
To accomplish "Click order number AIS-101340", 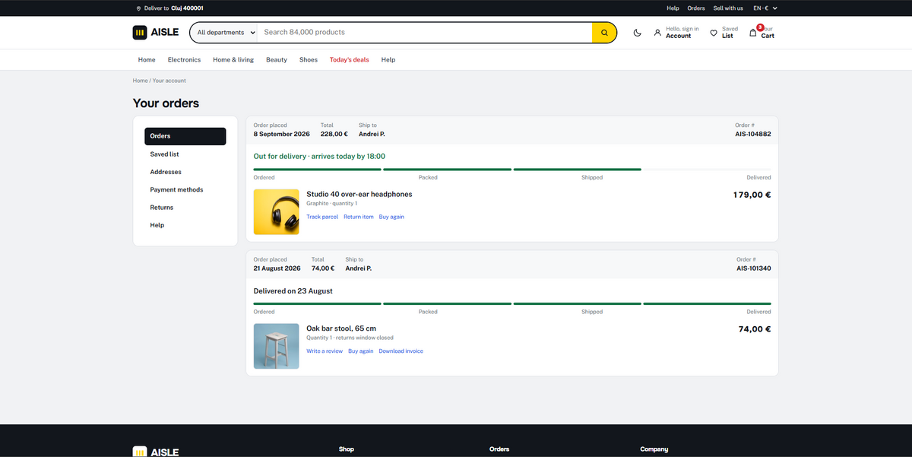I will [754, 268].
